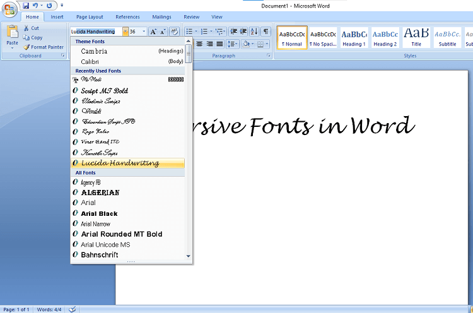This screenshot has height=313, width=473.
Task: Open the borders dropdown arrow
Action: [267, 44]
